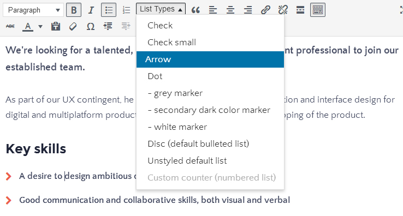This screenshot has width=403, height=216.
Task: Toggle the bulleted list button
Action: (109, 10)
